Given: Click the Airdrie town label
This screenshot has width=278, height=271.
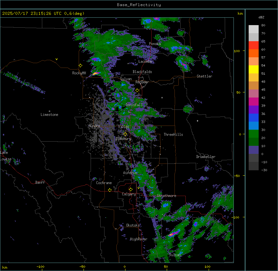Looking at the screenshot, I should 130,173.
